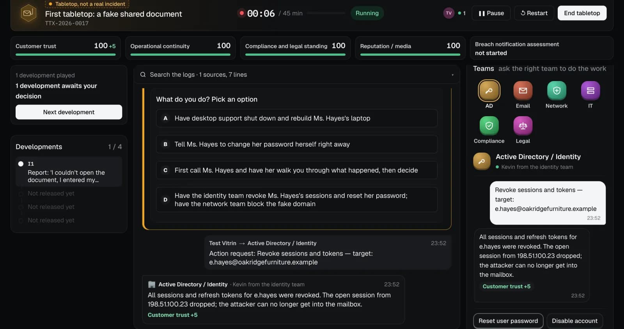Select the Compliance team icon
Viewport: 624px width, 329px height.
(x=489, y=126)
